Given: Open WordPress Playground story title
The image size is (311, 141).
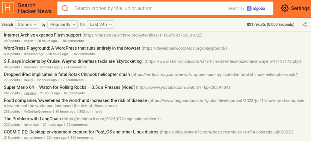Looking at the screenshot, I should (x=72, y=48).
